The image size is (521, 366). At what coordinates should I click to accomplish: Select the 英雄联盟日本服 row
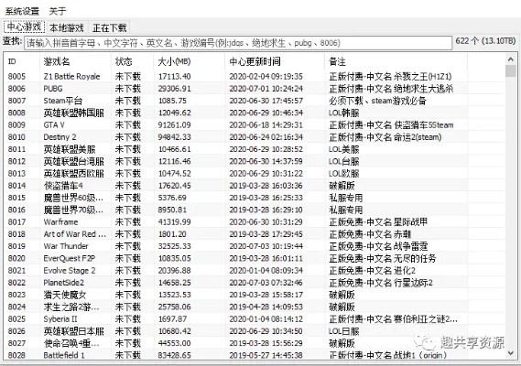255,331
